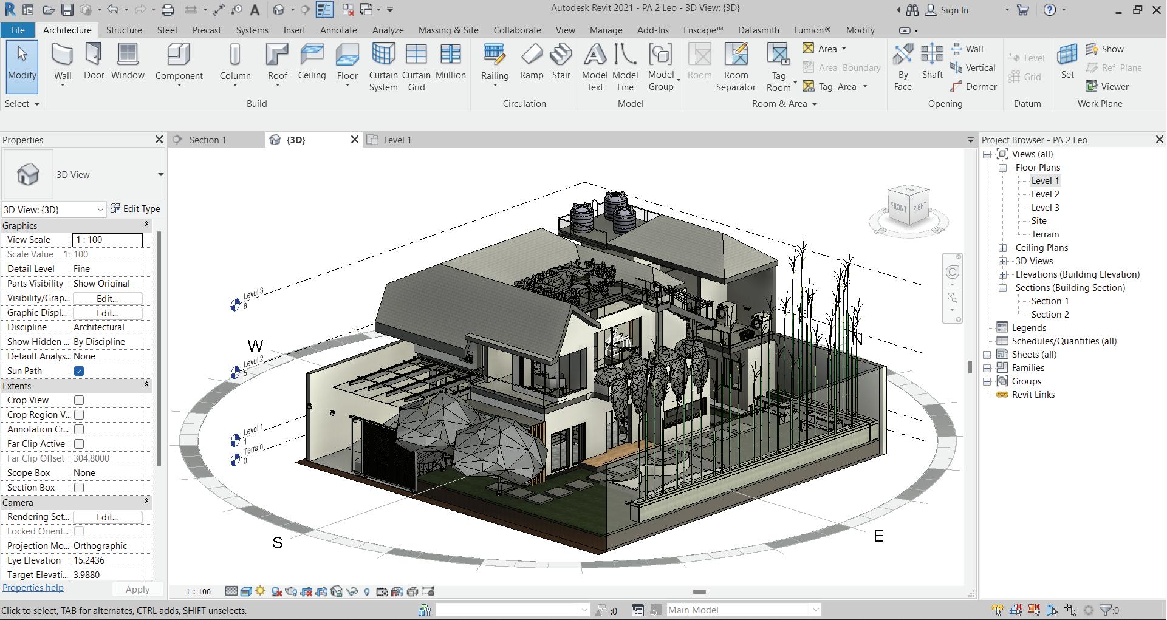
Task: Pick the Room Separator tool
Action: 736,67
